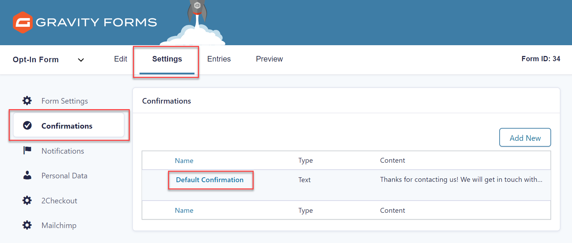Click the Content column header
This screenshot has width=572, height=243.
392,160
